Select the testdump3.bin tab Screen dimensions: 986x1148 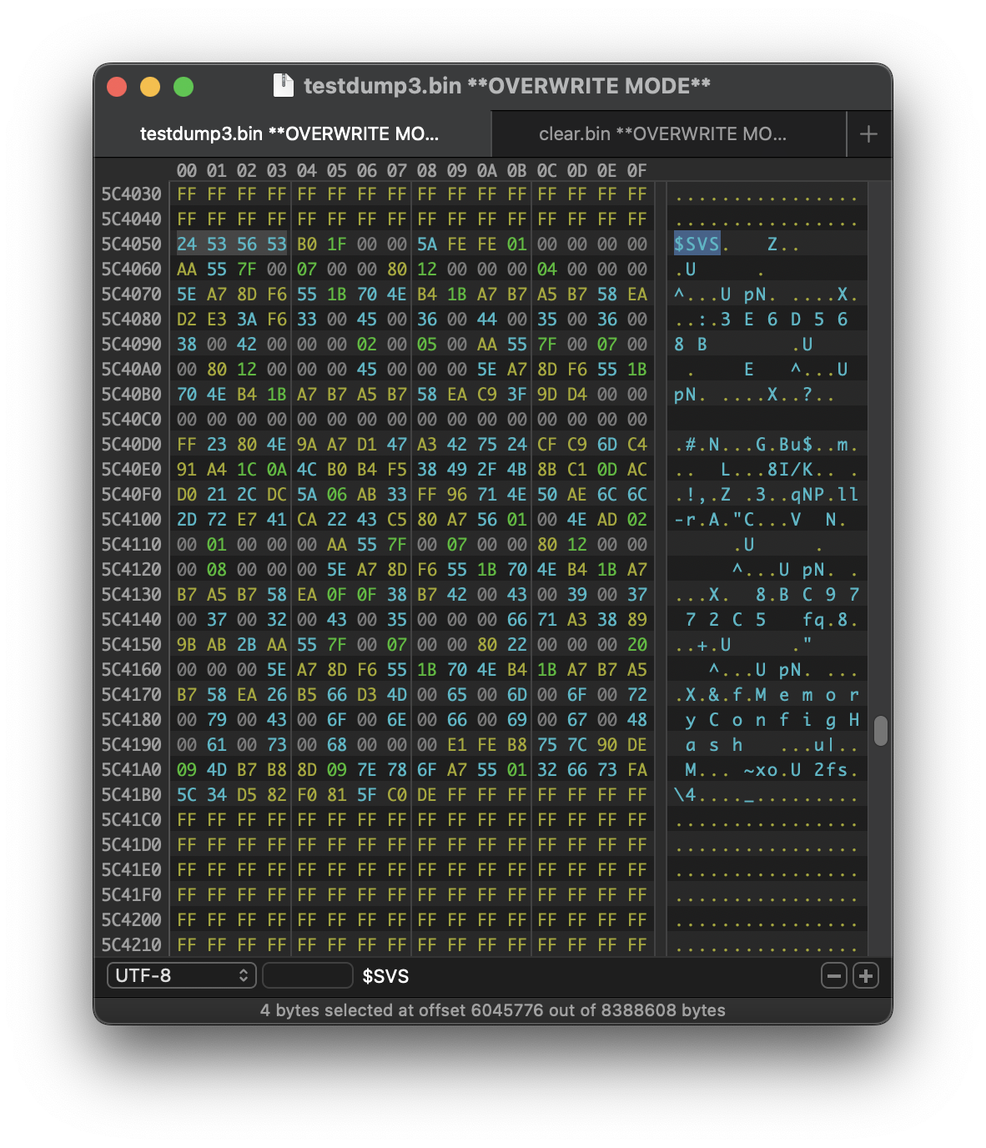(289, 134)
